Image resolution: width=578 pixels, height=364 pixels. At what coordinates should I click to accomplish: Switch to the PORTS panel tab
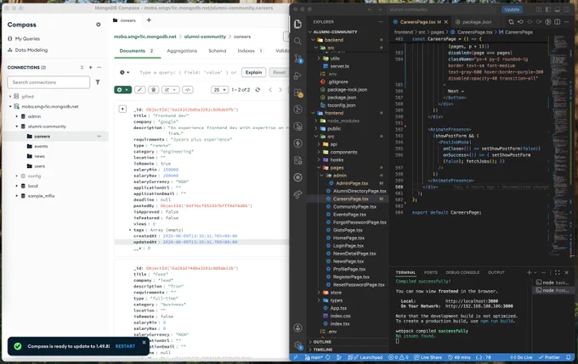[x=430, y=272]
